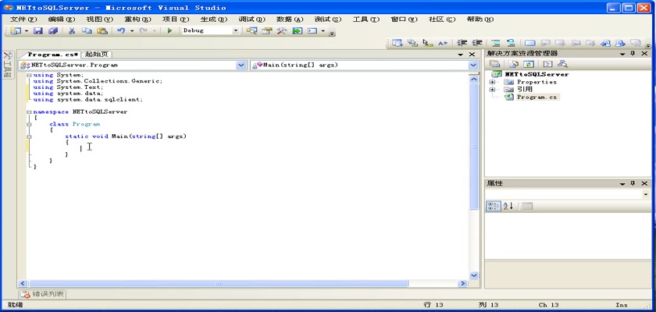Save the current file with the floppy icon
656x312 pixels.
(38, 30)
